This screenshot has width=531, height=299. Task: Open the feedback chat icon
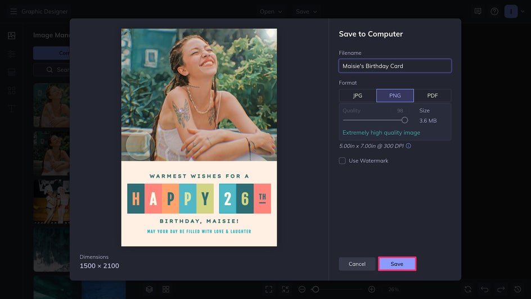pyautogui.click(x=478, y=11)
